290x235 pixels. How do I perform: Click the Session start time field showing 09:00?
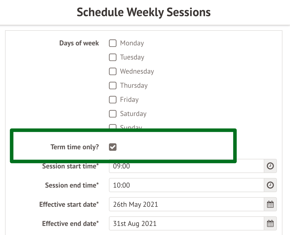click(x=186, y=166)
